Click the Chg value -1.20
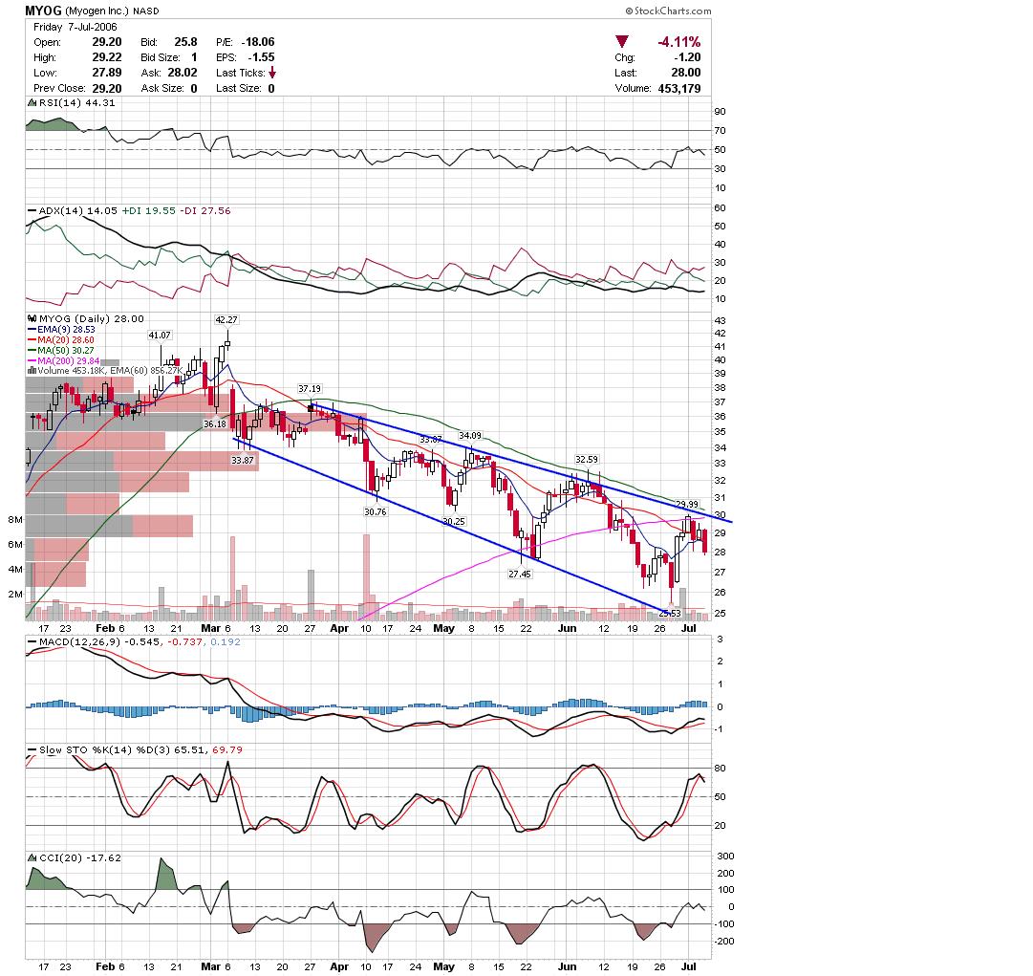1033x976 pixels. pos(687,57)
